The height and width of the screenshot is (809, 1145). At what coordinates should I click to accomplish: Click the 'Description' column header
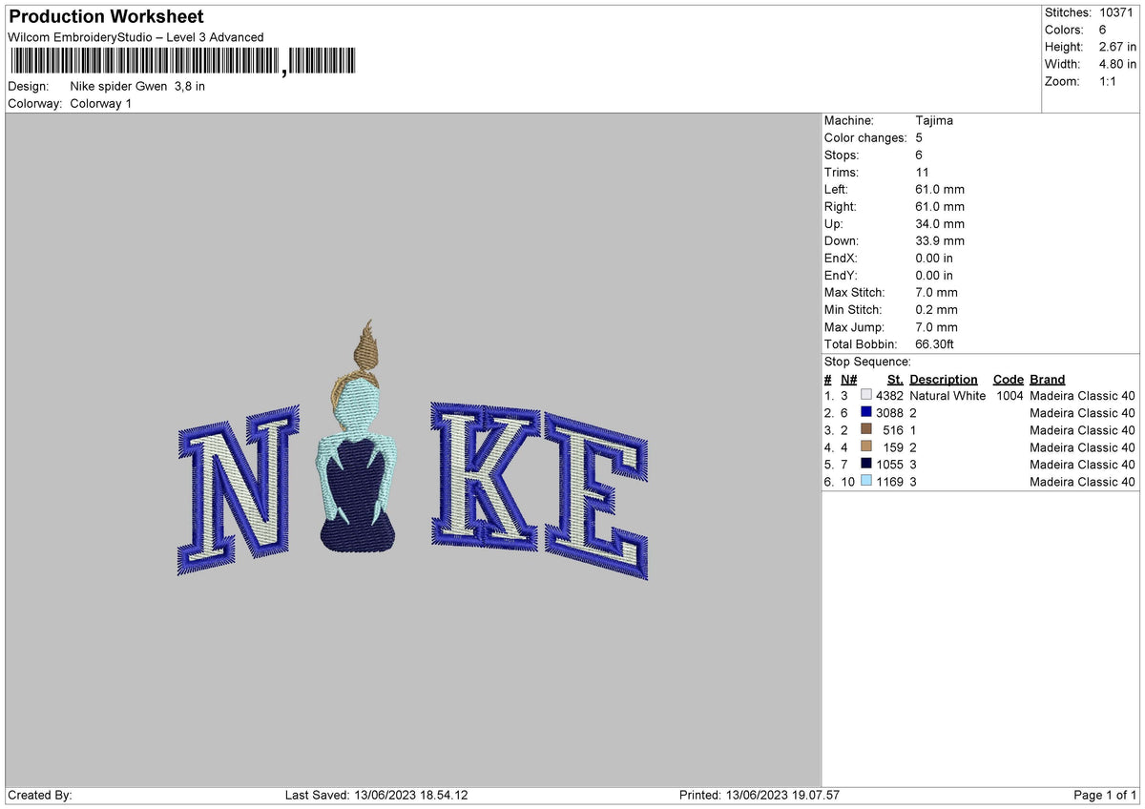944,379
